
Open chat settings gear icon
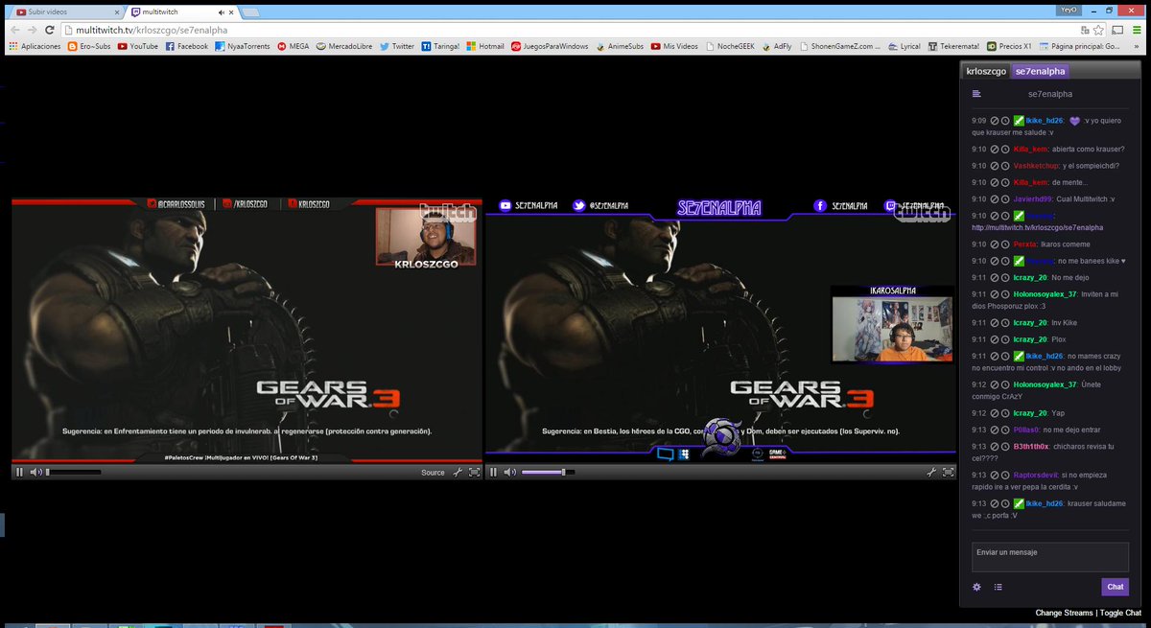(x=976, y=587)
